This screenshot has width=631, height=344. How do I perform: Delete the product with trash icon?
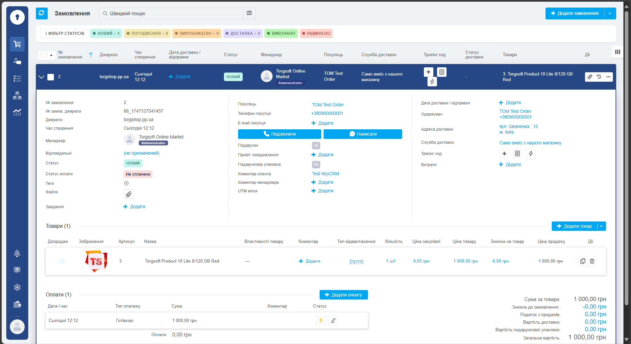click(x=592, y=261)
